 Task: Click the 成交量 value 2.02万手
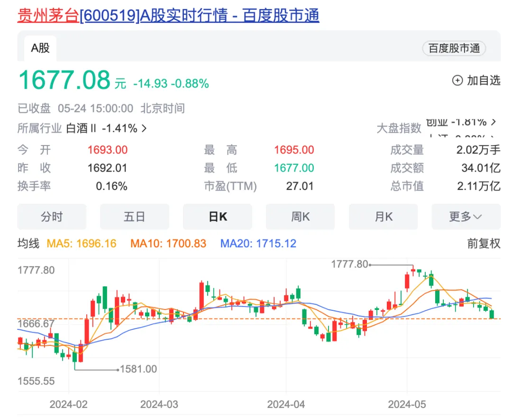478,150
